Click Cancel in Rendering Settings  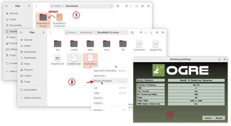[x=208, y=118]
